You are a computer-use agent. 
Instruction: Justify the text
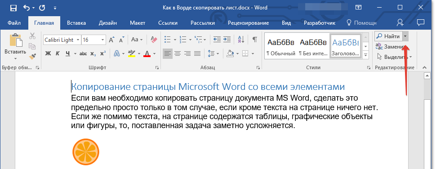pyautogui.click(x=197, y=53)
